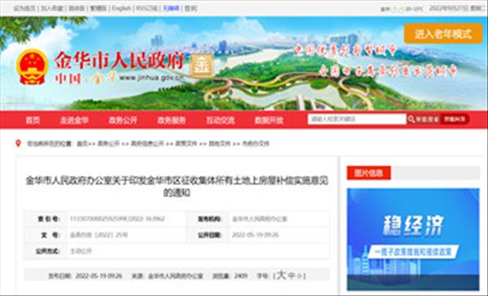Open the 数据开放 navigation item
The width and height of the screenshot is (488, 296).
269,120
